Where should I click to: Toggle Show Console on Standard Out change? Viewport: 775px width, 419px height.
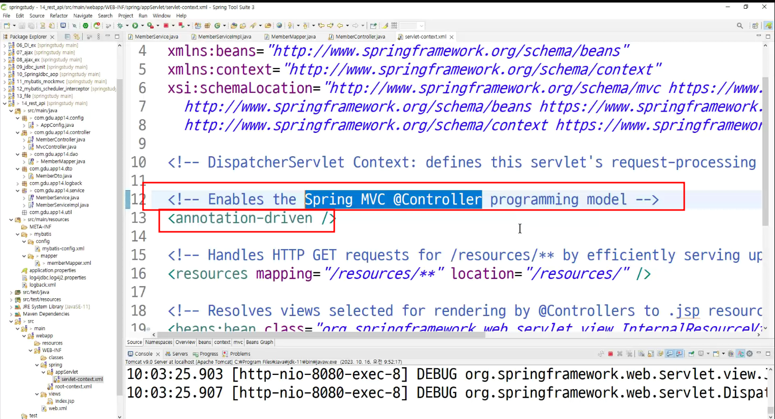pos(670,354)
